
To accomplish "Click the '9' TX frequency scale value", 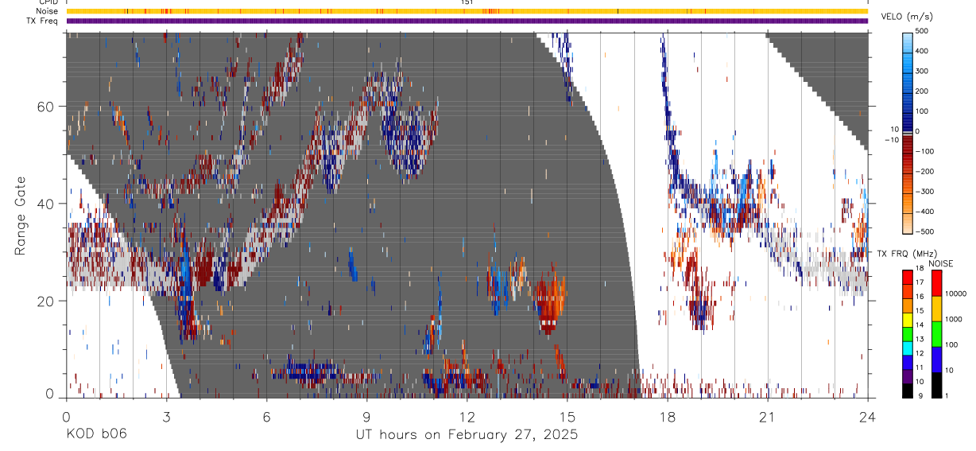I will pyautogui.click(x=920, y=395).
